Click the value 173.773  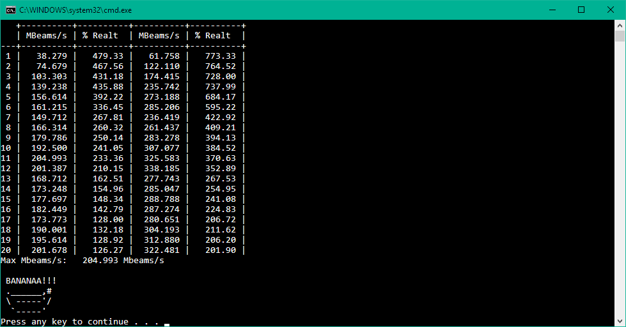49,220
